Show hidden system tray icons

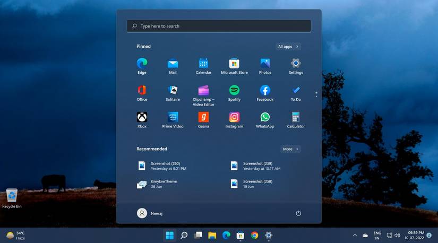pyautogui.click(x=355, y=236)
